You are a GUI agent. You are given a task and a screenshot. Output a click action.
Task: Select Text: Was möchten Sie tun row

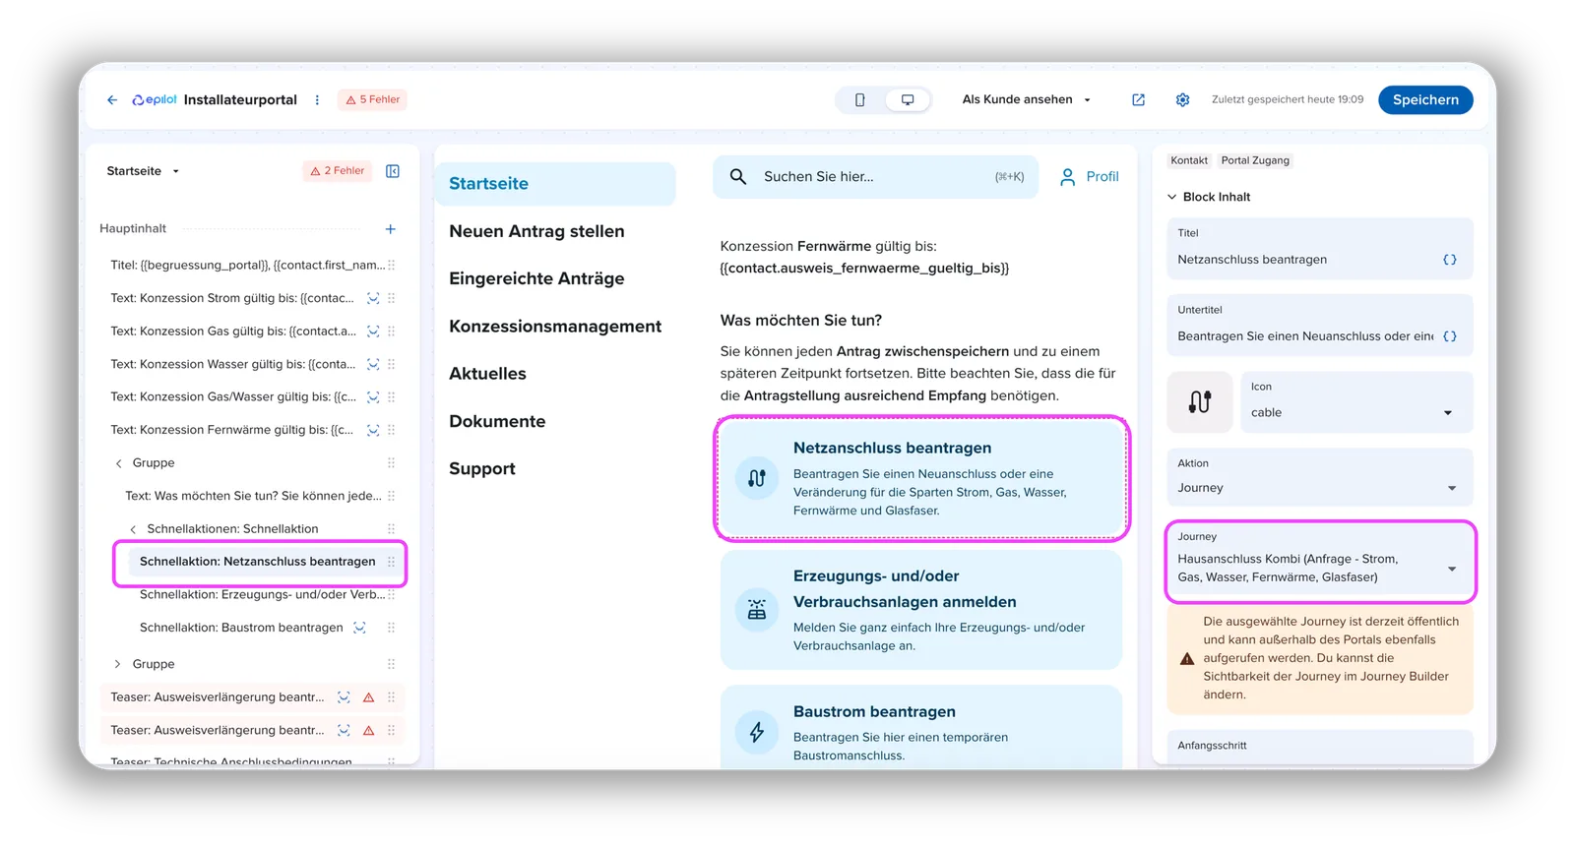pos(253,496)
